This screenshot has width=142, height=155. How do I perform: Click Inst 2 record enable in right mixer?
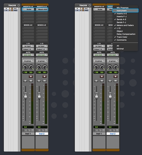point(116,76)
